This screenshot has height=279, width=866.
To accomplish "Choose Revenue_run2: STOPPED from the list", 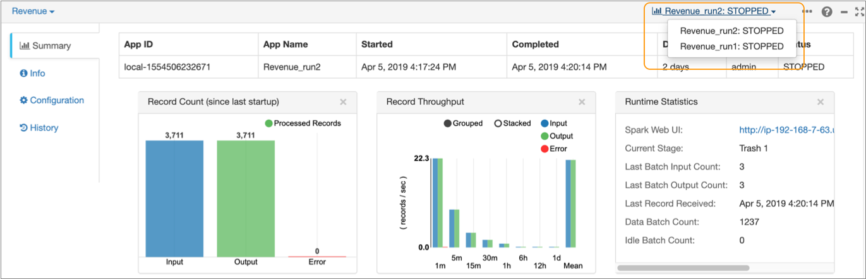I will pyautogui.click(x=731, y=30).
